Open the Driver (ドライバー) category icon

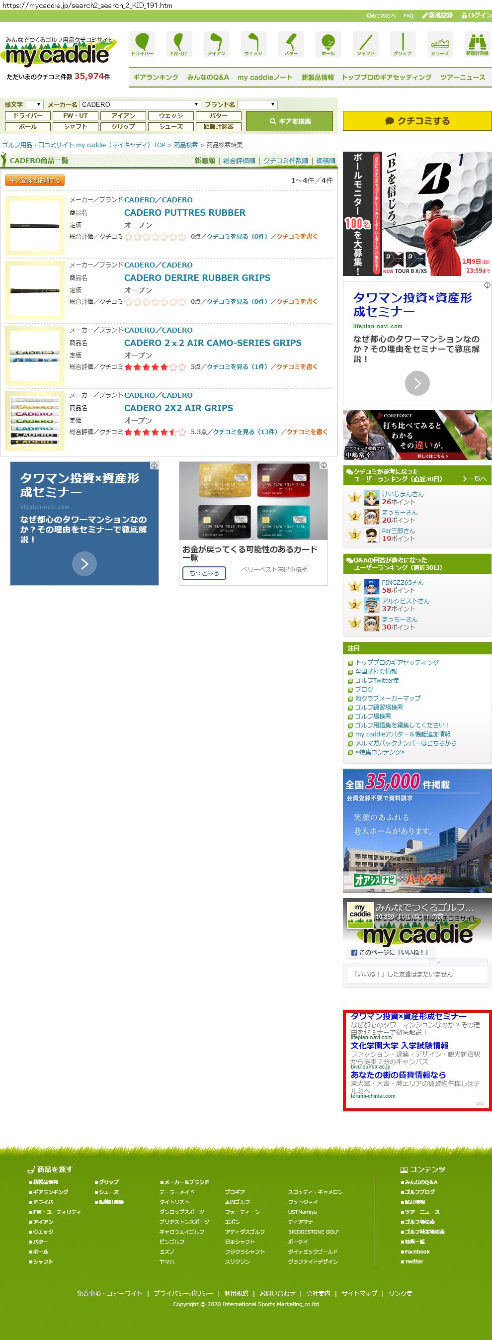142,44
